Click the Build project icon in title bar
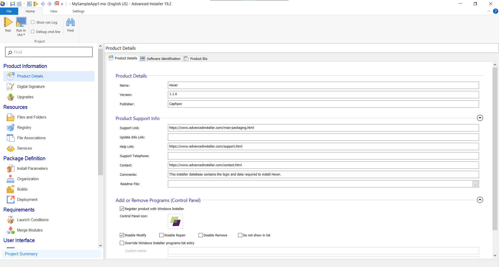This screenshot has height=267, width=499. click(19, 4)
